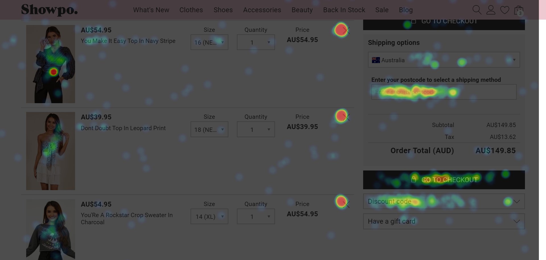Click the suburb/postcode input field
The height and width of the screenshot is (260, 546).
444,92
